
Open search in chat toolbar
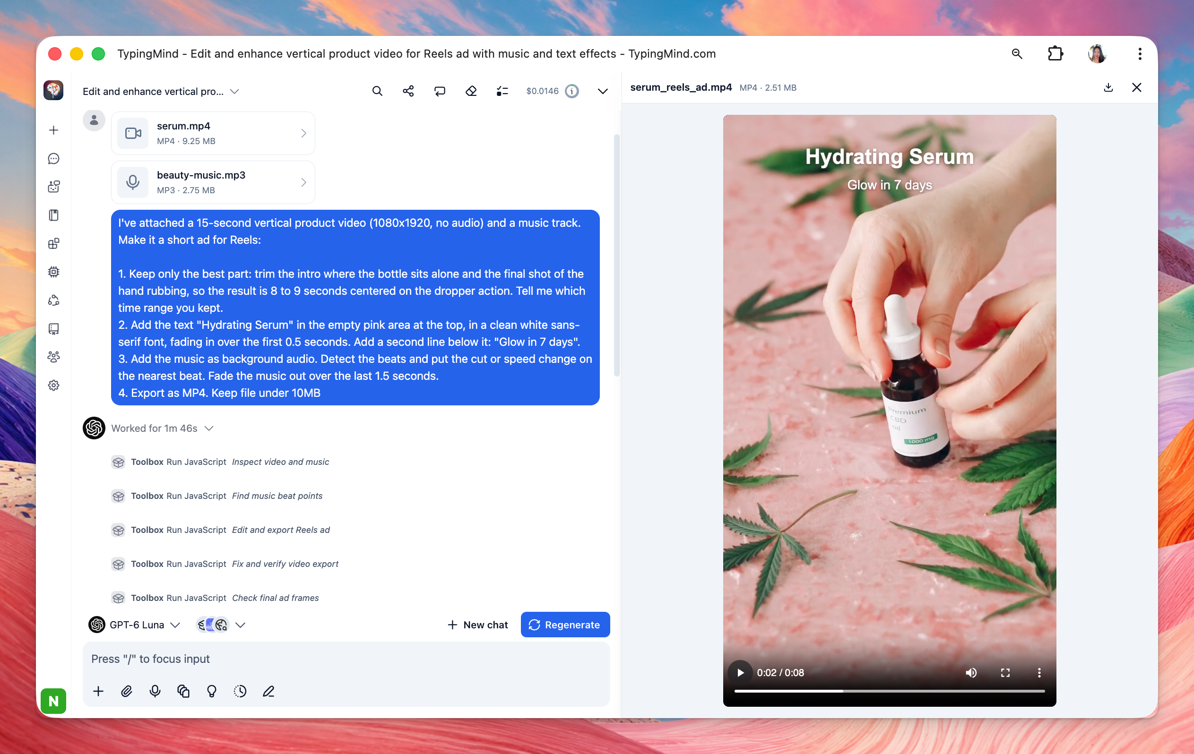pos(377,91)
